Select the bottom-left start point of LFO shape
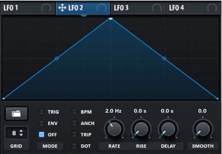This screenshot has width=222, height=154. [4, 98]
